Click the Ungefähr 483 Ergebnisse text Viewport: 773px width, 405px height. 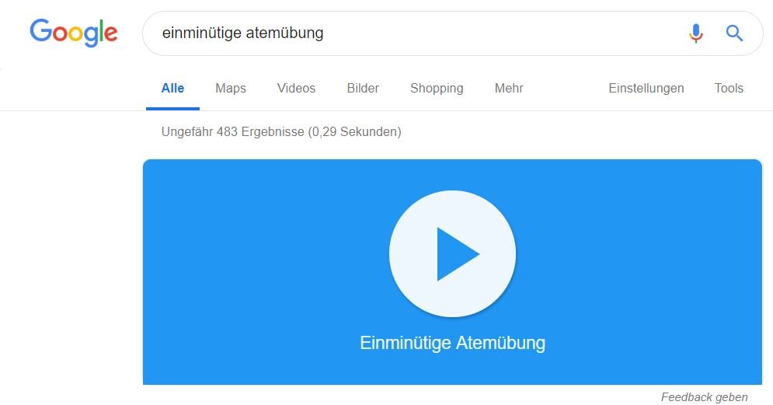pos(233,131)
